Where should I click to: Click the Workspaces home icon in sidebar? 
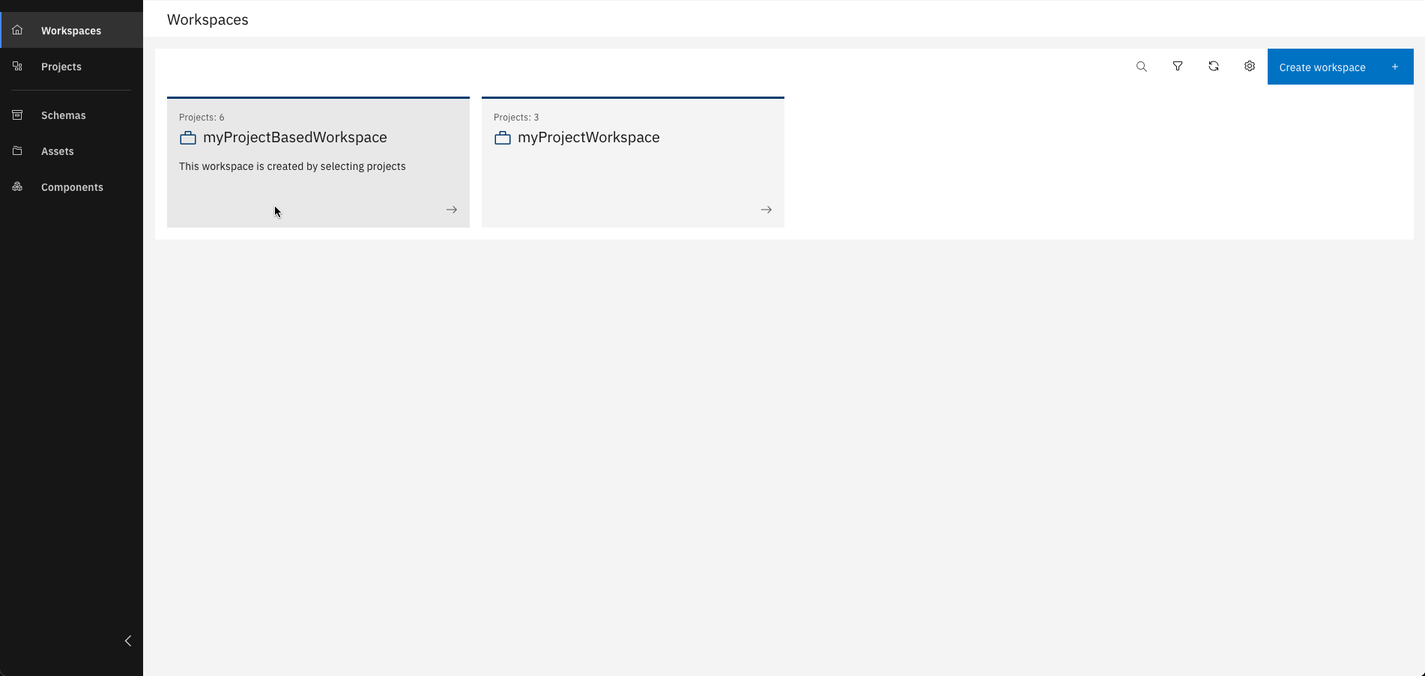[x=17, y=31]
